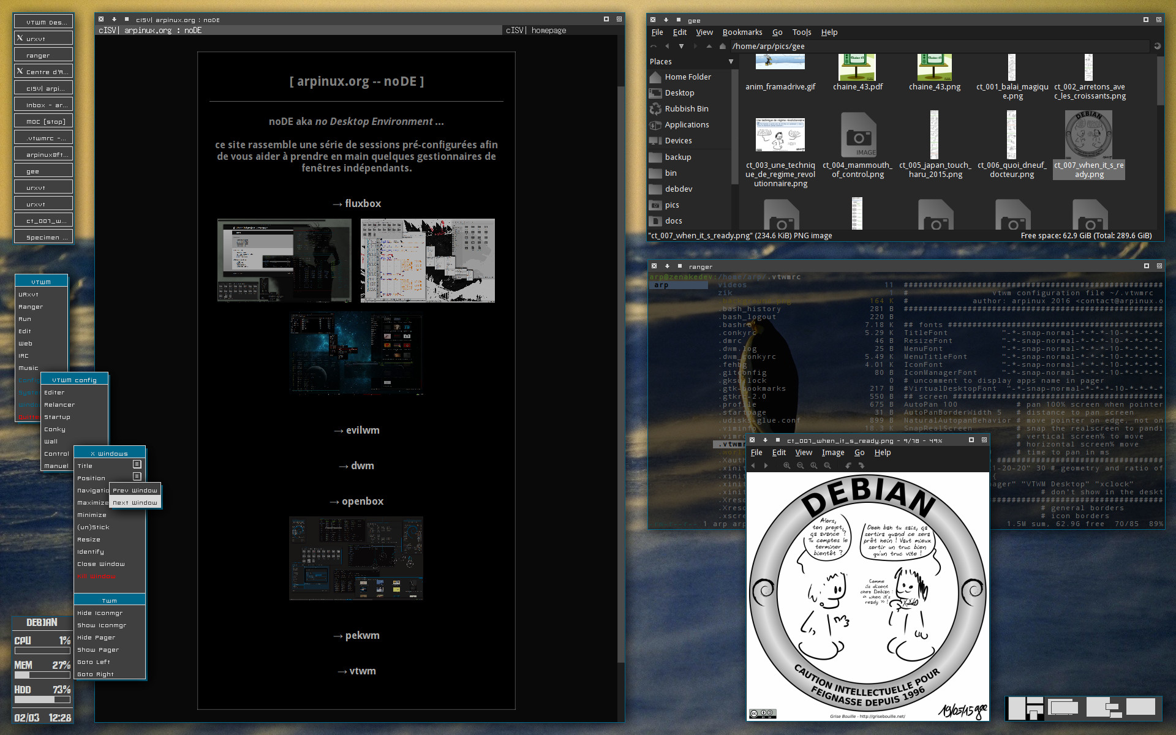Screen dimensions: 1176x735
Task: Expand the Places sidebar dropdown
Action: coord(731,62)
